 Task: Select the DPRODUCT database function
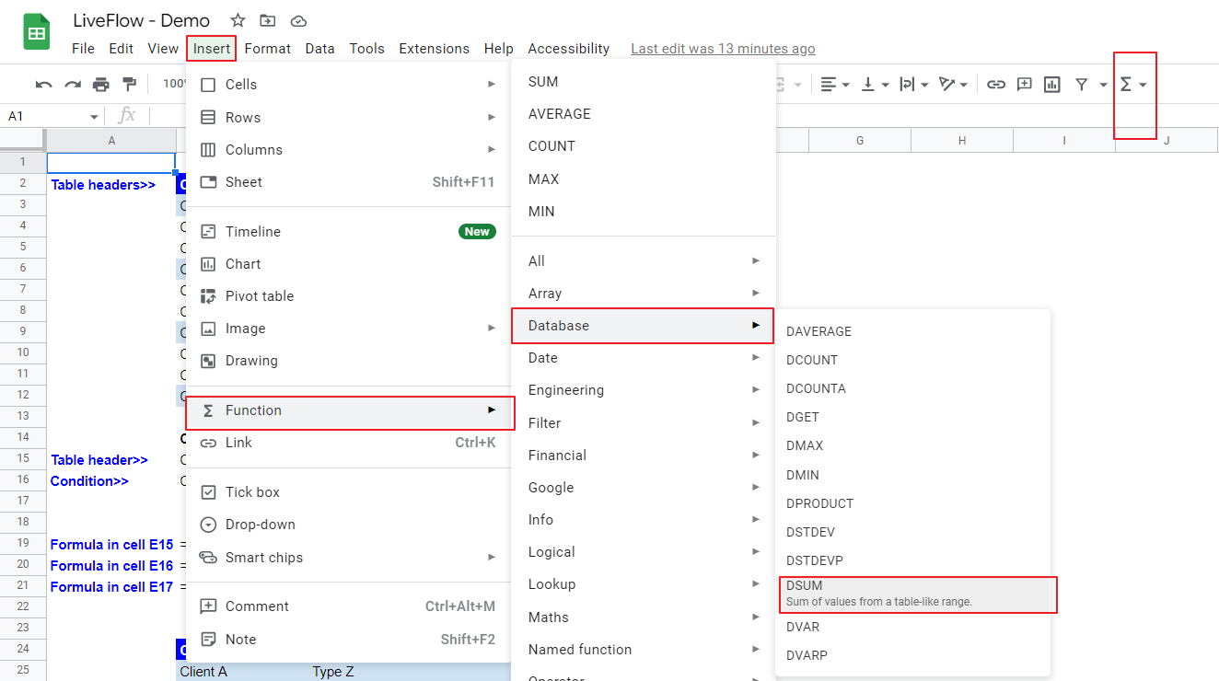point(913,503)
